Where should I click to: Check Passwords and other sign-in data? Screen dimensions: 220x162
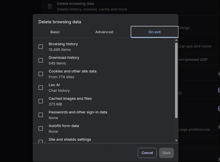point(41,115)
